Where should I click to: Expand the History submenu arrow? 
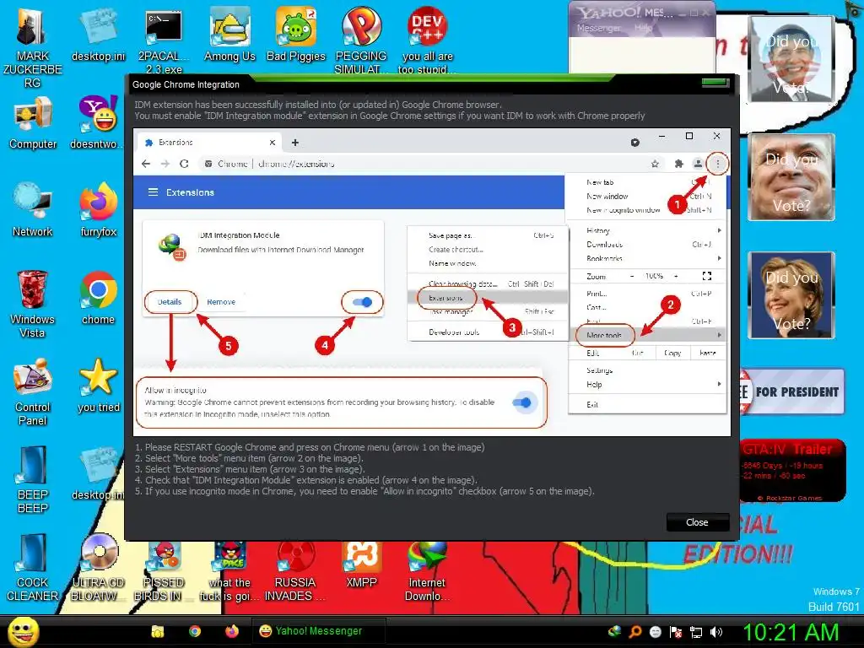click(719, 230)
